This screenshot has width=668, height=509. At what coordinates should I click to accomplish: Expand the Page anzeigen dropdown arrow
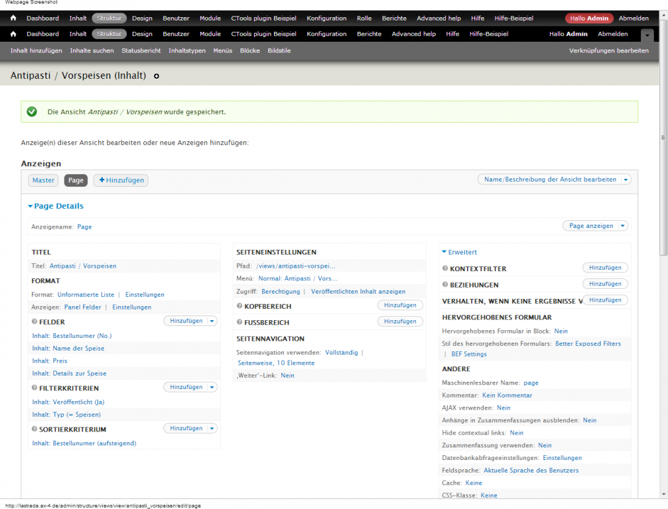tap(622, 225)
